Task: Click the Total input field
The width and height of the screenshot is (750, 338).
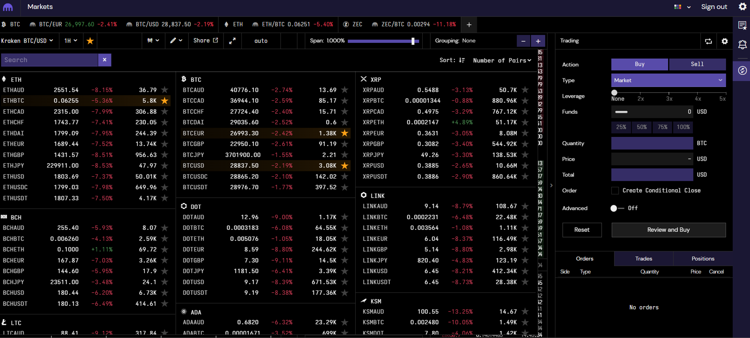Action: [x=652, y=175]
